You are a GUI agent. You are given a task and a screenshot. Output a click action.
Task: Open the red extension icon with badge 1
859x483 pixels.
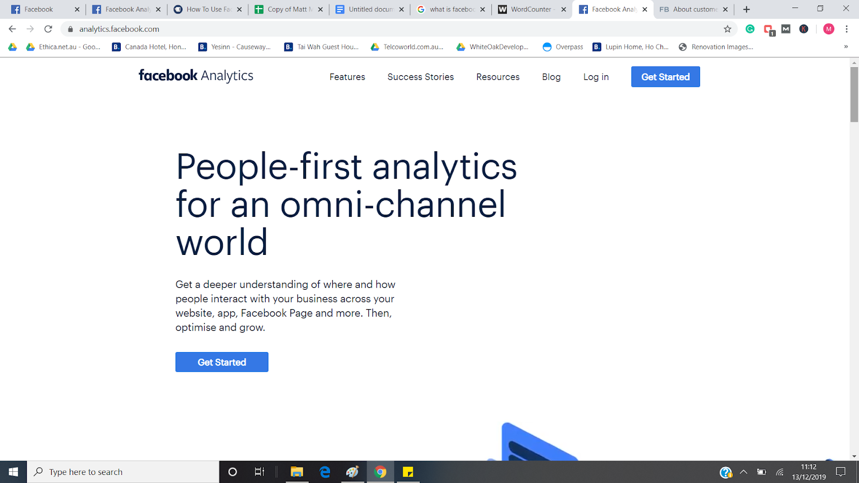769,30
